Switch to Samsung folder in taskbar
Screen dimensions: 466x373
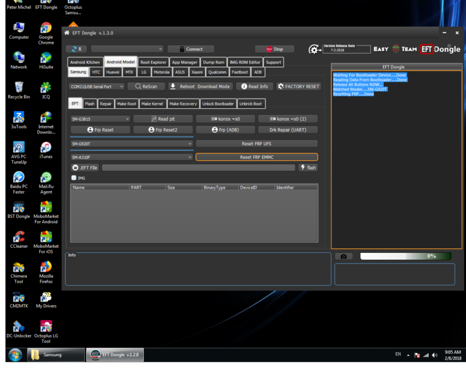56,355
